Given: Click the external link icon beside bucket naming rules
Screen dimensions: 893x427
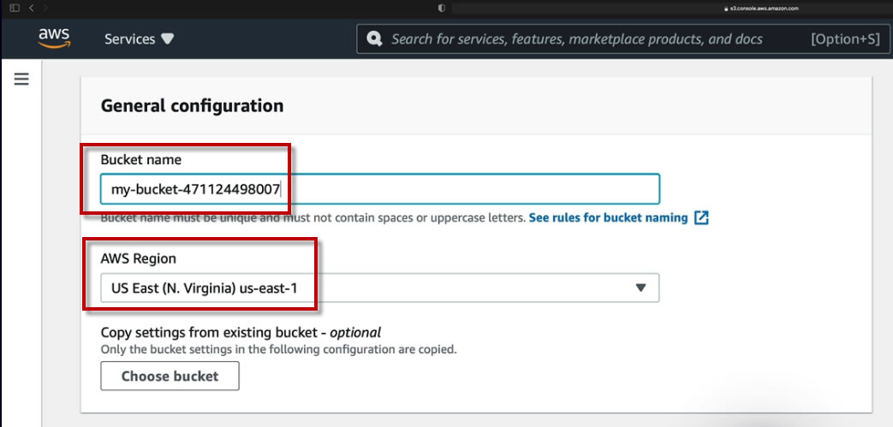Looking at the screenshot, I should (701, 217).
